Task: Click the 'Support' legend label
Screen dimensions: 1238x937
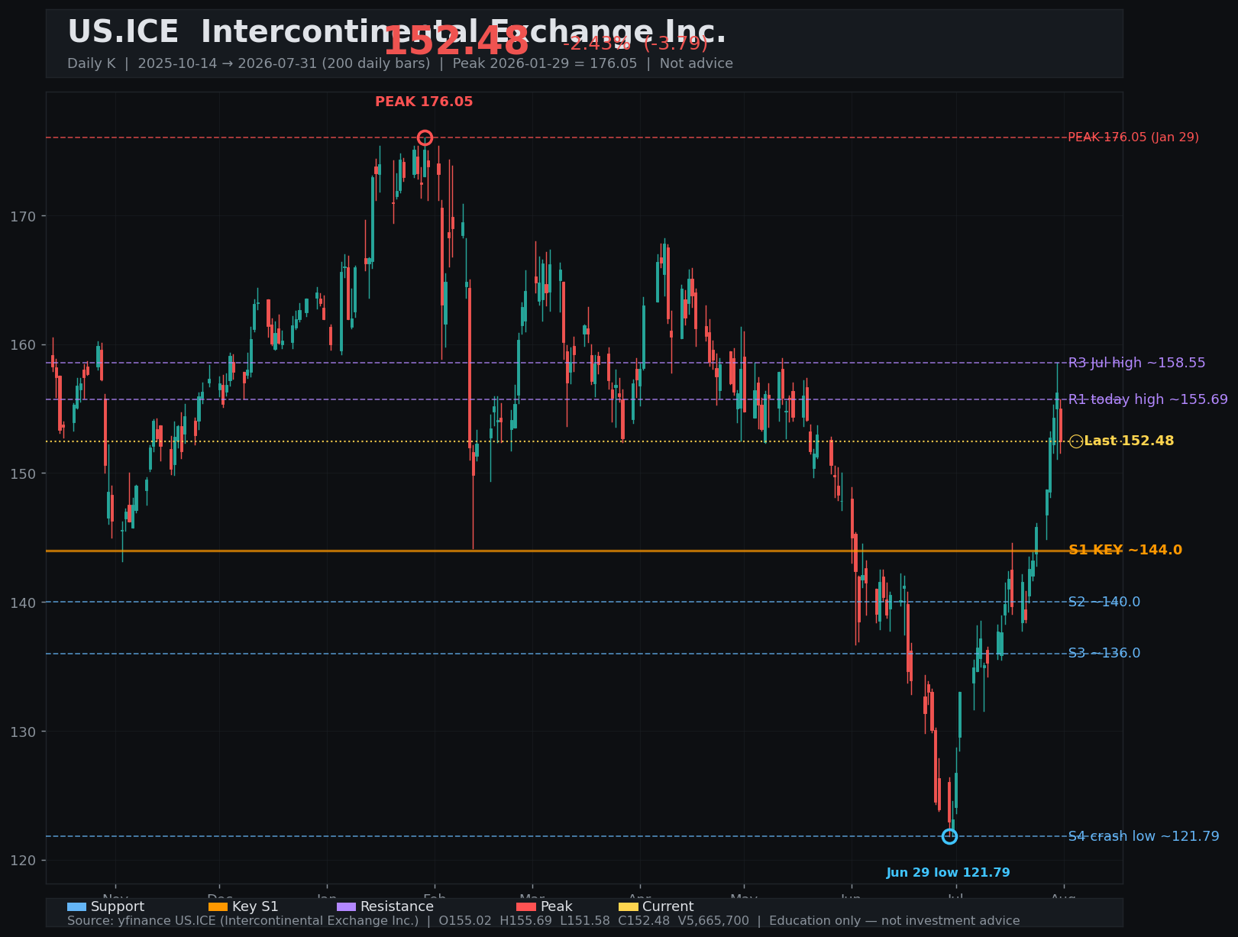Action: click(118, 906)
